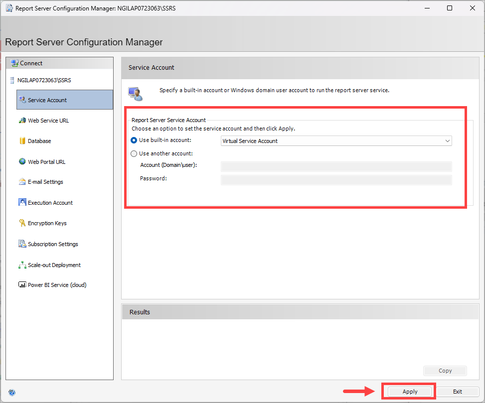Click the E-mail Settings envelope icon
Image resolution: width=485 pixels, height=403 pixels.
[22, 182]
